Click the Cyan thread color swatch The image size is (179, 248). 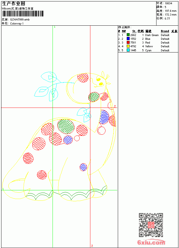[128, 50]
